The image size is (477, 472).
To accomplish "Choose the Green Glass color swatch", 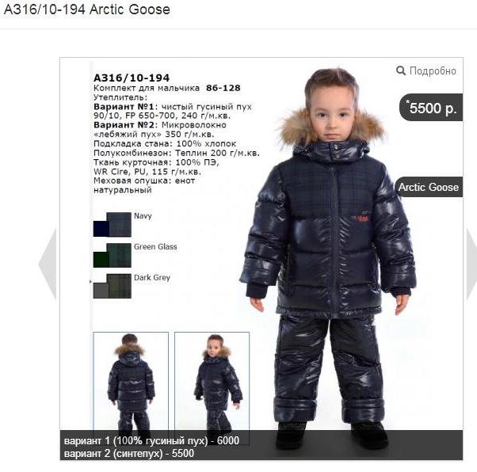I will (x=113, y=255).
